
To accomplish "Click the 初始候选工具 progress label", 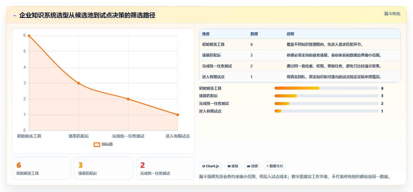I will 210,88.
